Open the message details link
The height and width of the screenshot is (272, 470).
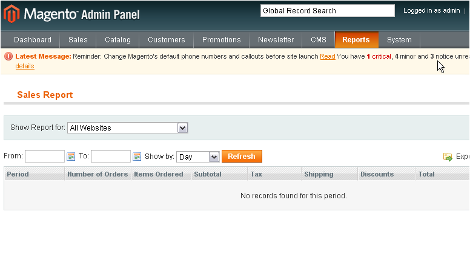(25, 66)
